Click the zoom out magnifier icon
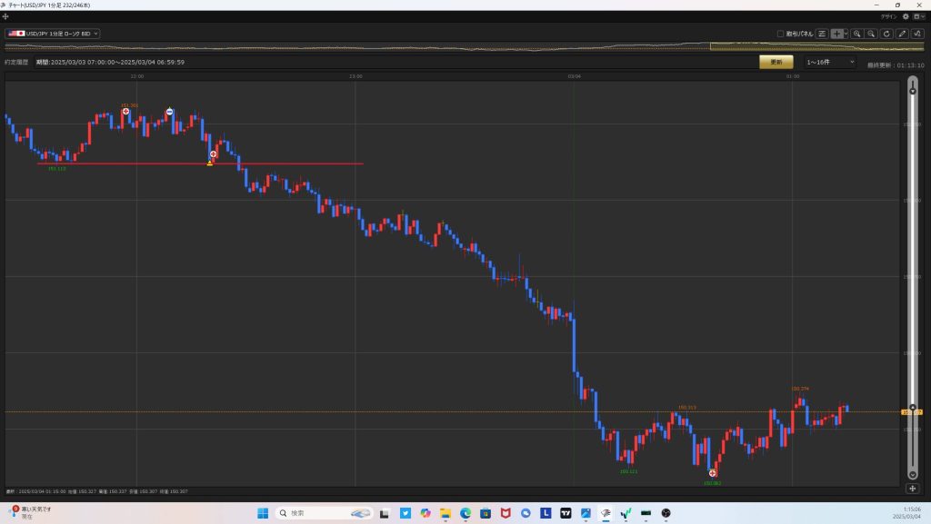931x524 pixels. click(871, 34)
